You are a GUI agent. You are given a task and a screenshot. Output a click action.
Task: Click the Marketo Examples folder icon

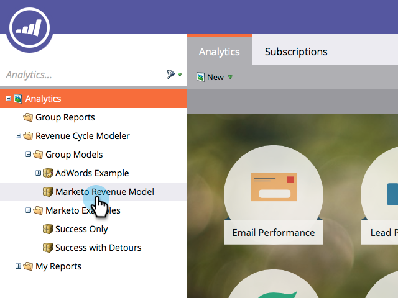38,210
